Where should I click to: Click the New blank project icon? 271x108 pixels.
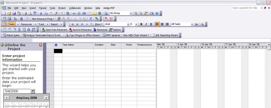(4, 13)
